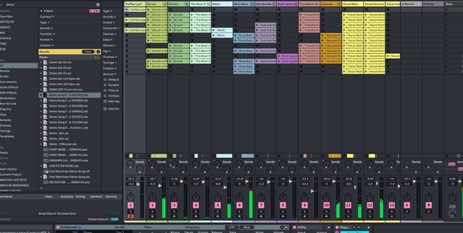Expand the Genres tag category
The image size is (463, 233).
tap(109, 45)
